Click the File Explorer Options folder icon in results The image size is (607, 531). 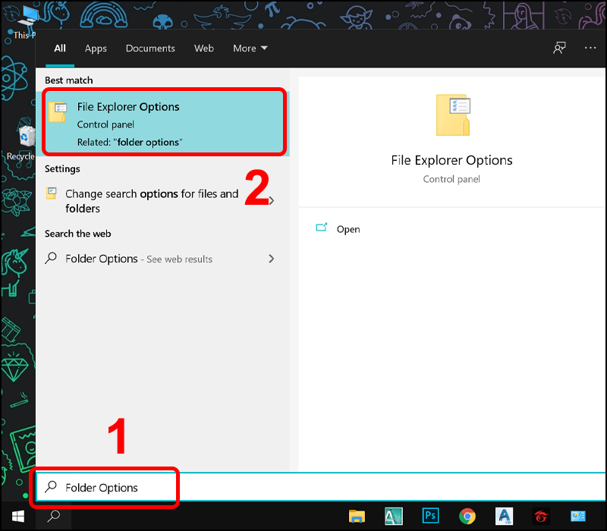coord(58,112)
